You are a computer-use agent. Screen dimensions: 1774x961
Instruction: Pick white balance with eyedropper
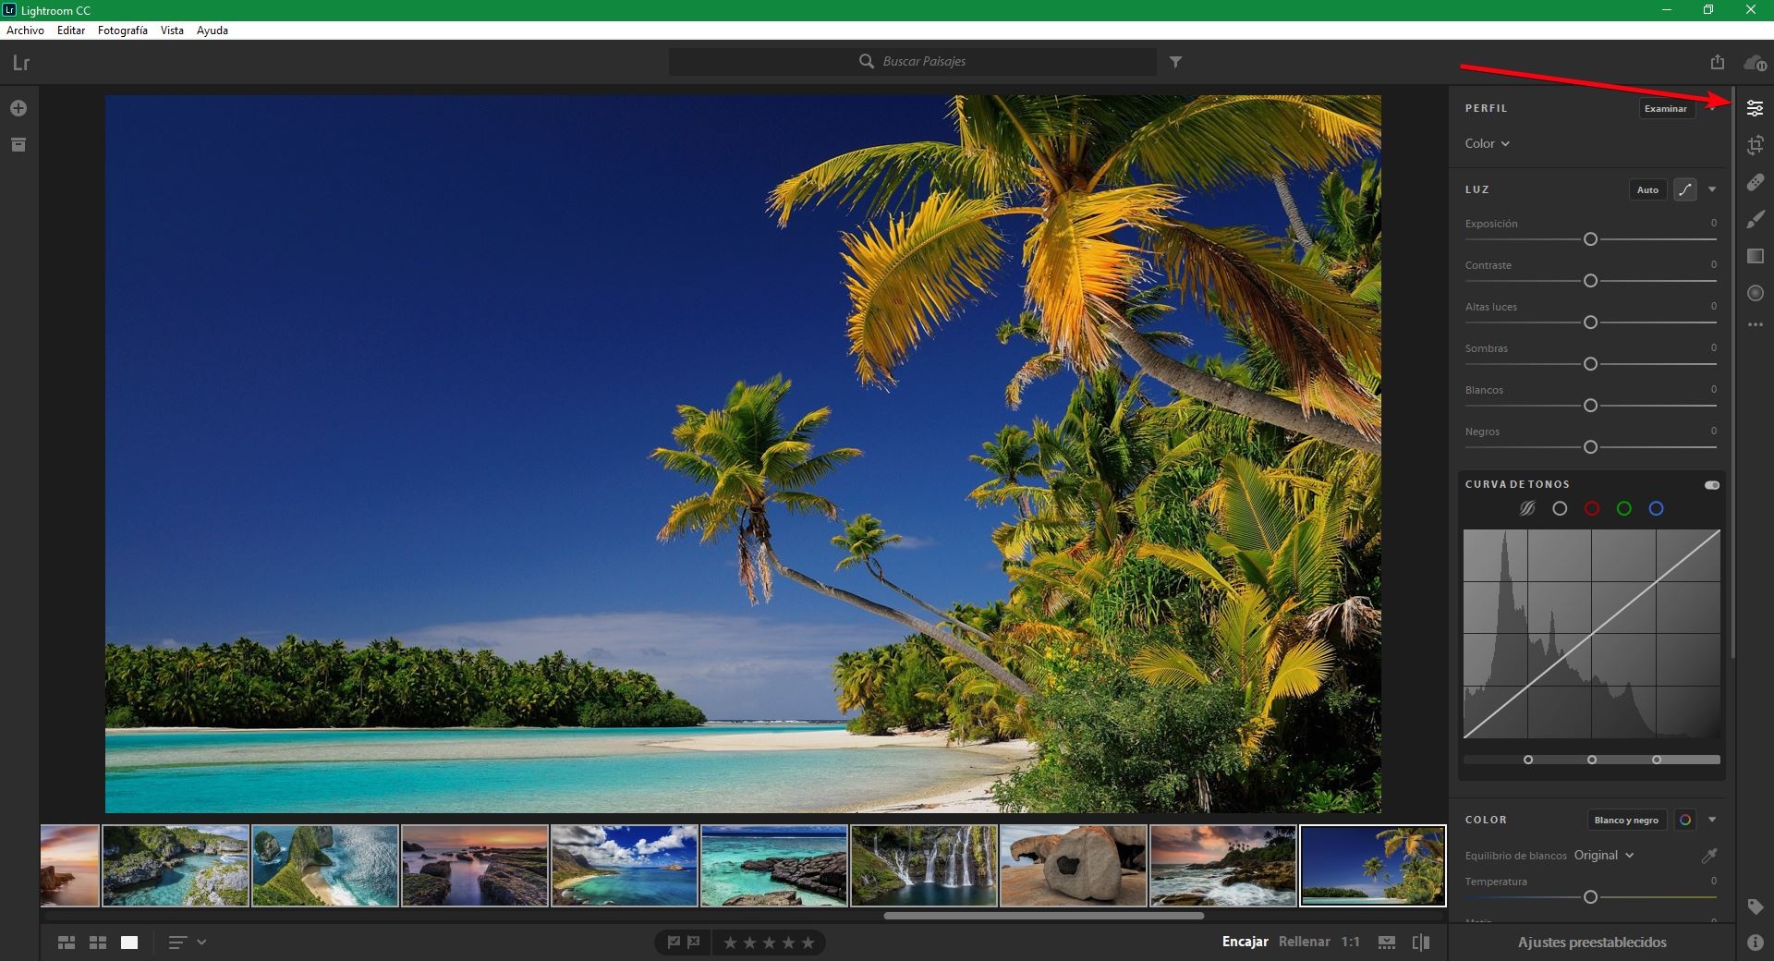[x=1709, y=856]
